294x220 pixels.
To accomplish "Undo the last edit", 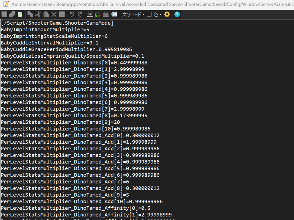I will coord(72,14).
